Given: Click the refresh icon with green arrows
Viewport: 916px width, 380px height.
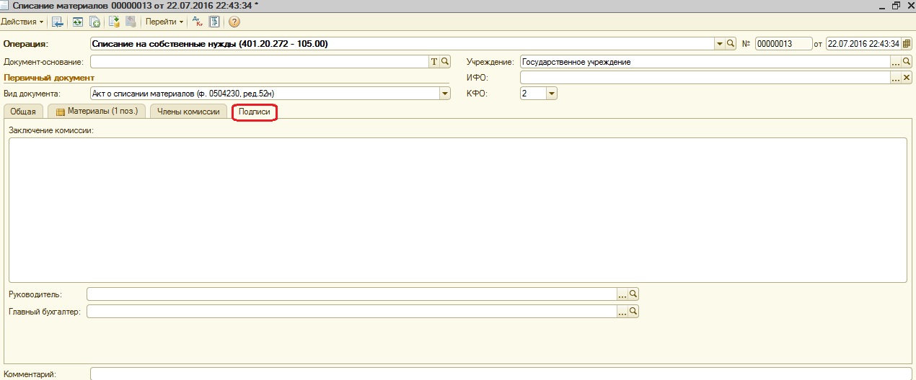Looking at the screenshot, I should (x=77, y=22).
